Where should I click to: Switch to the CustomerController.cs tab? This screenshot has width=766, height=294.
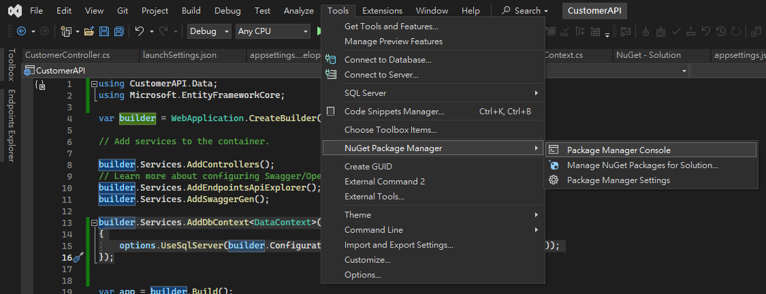pyautogui.click(x=67, y=55)
